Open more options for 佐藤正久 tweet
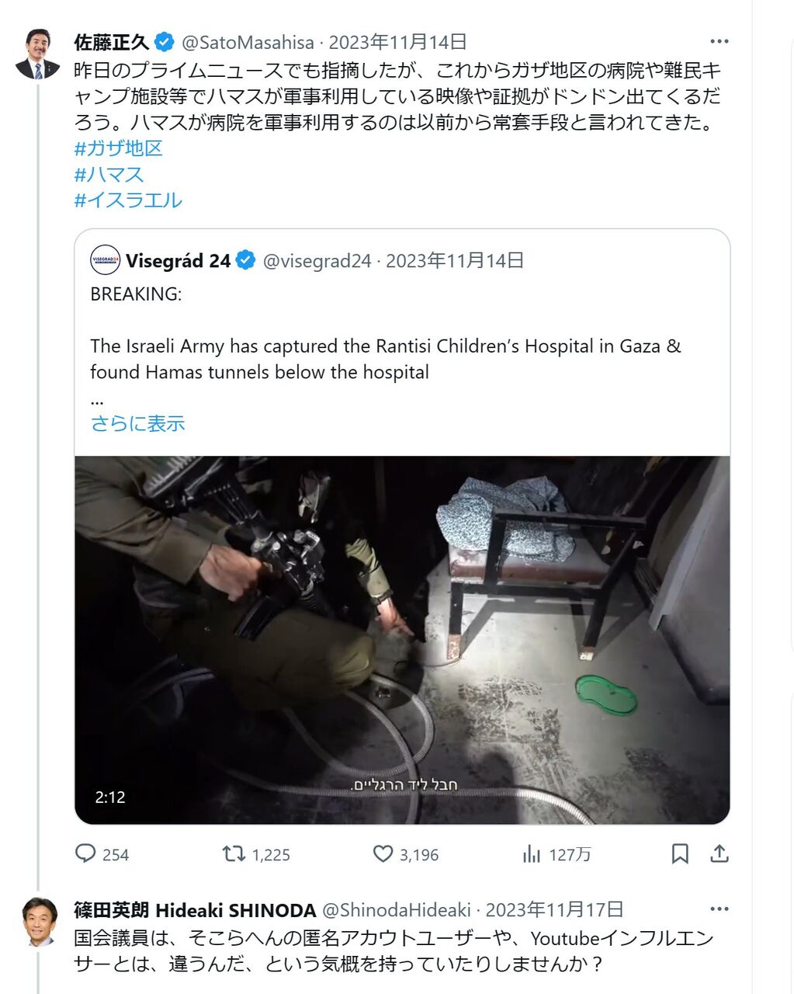Screen dimensions: 794x994 click(x=719, y=41)
